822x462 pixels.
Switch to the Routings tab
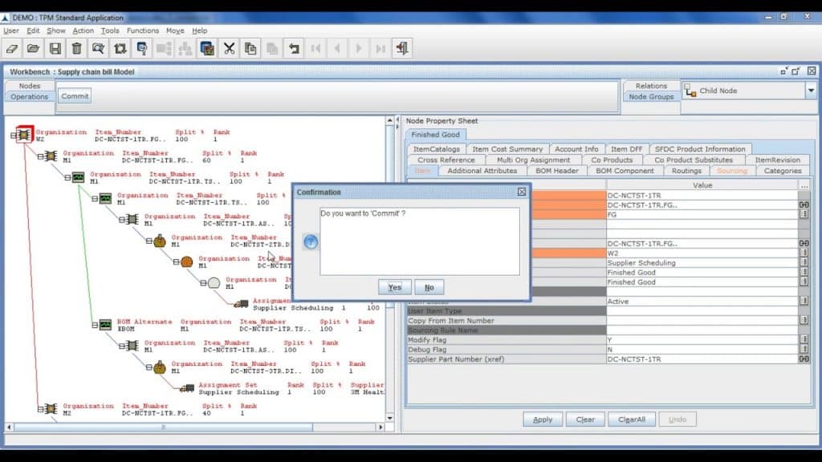point(686,170)
